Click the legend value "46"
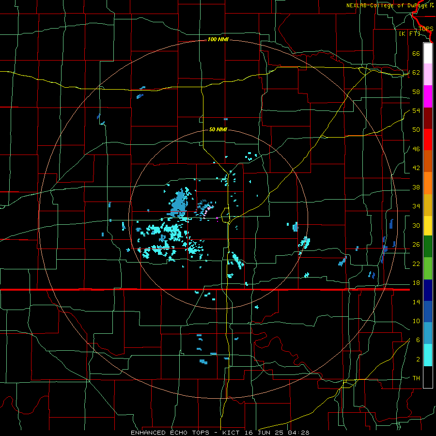Viewport: 436px width, 436px height. (416, 149)
